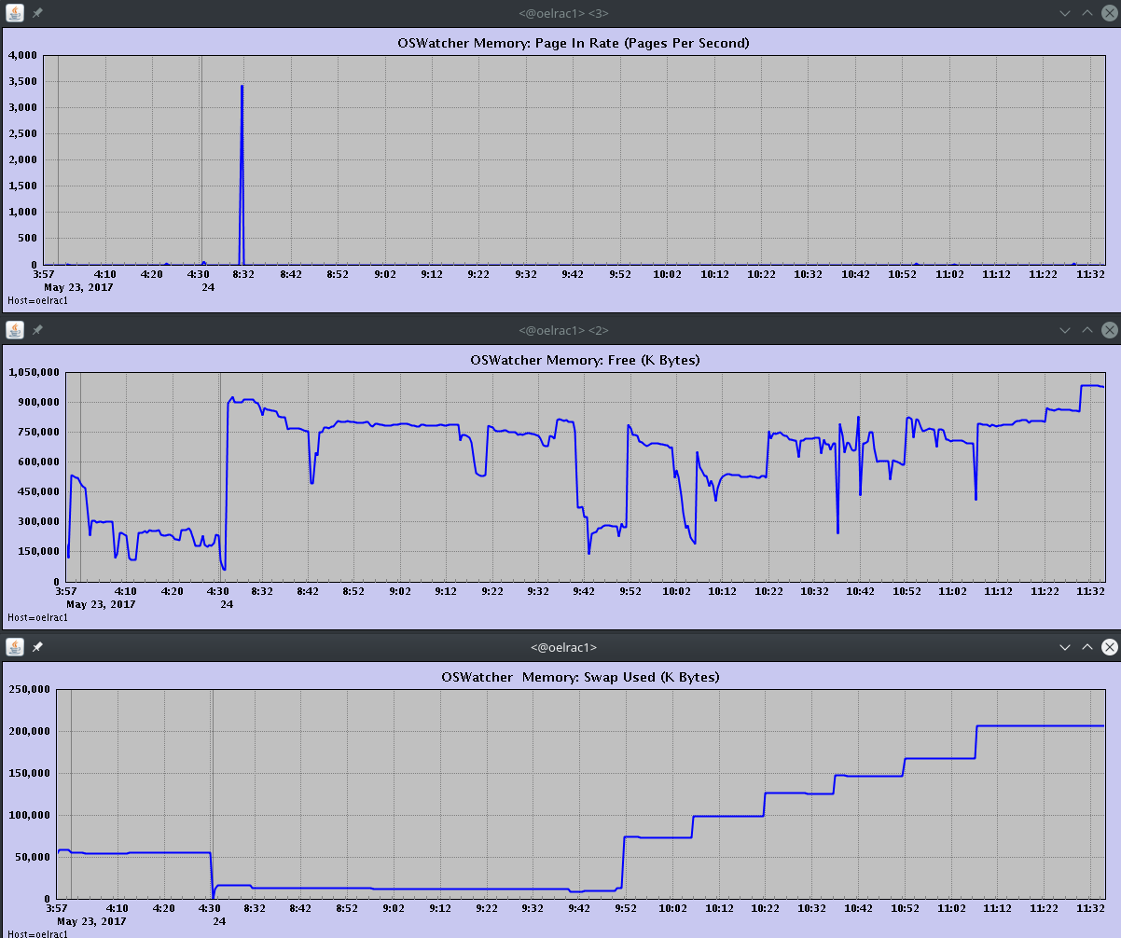Click the 1,050,000 y-axis label in Free chart
The image size is (1121, 938).
(x=34, y=372)
